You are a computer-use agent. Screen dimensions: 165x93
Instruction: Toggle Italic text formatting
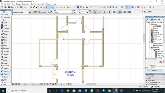pyautogui.click(x=100, y=12)
